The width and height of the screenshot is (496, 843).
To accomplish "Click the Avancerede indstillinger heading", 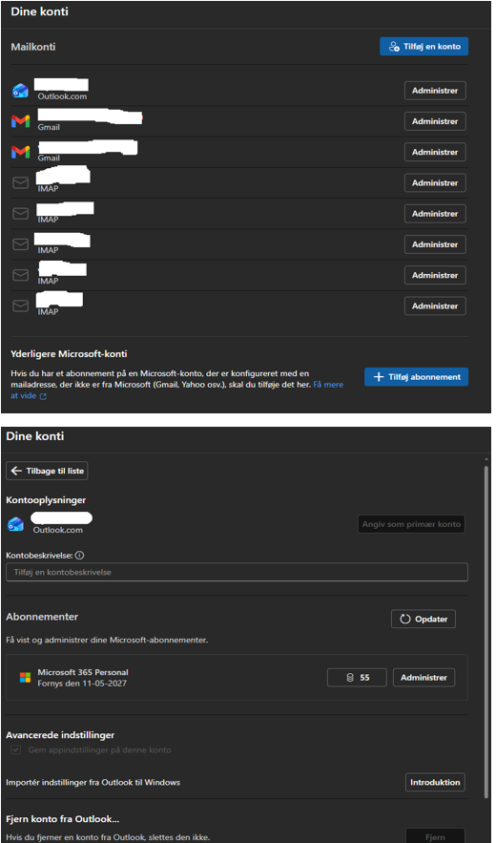I will click(60, 735).
